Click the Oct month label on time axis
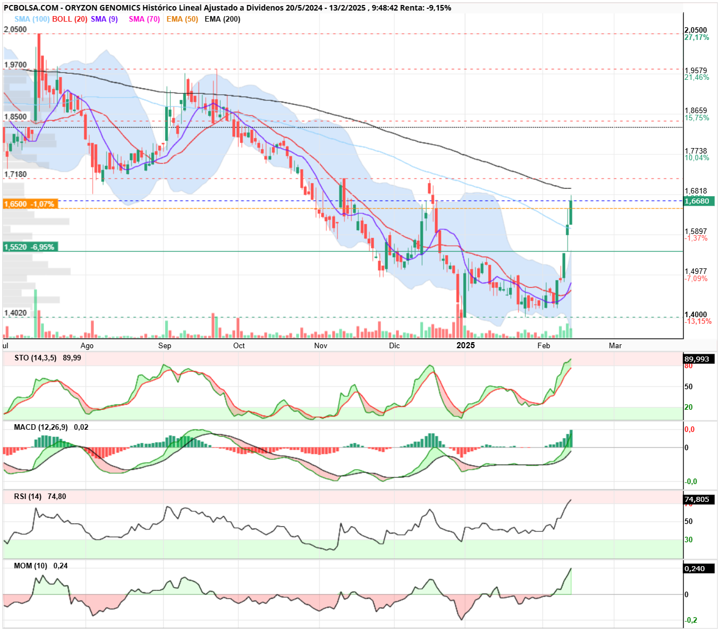The height and width of the screenshot is (631, 720). click(x=239, y=345)
